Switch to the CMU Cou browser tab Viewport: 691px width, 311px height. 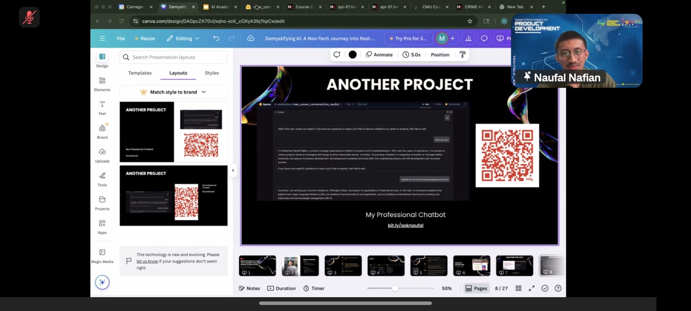pyautogui.click(x=431, y=7)
